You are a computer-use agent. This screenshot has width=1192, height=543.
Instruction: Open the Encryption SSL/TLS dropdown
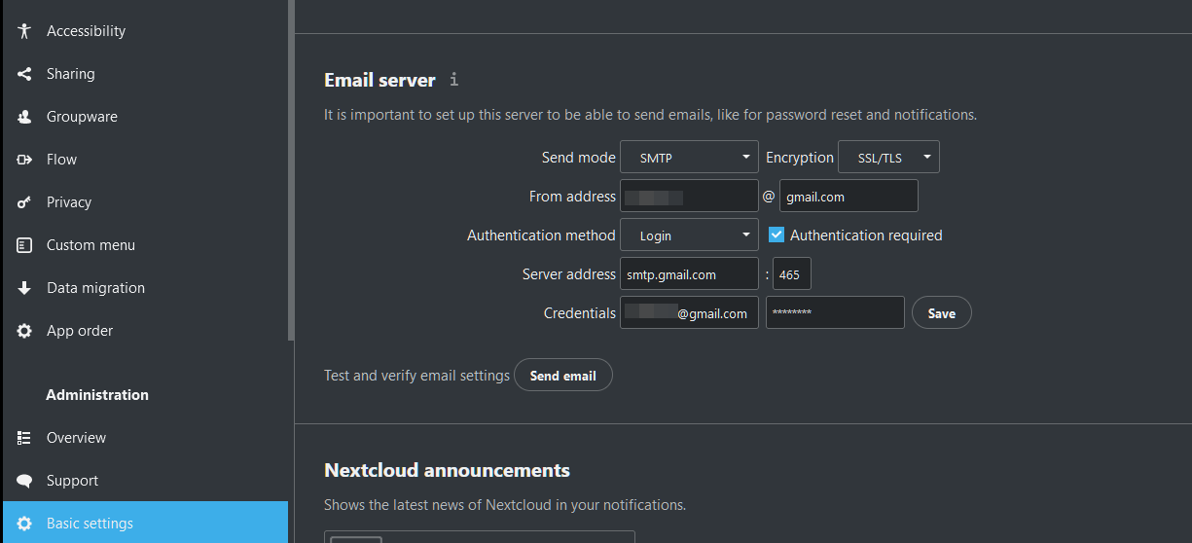(888, 157)
